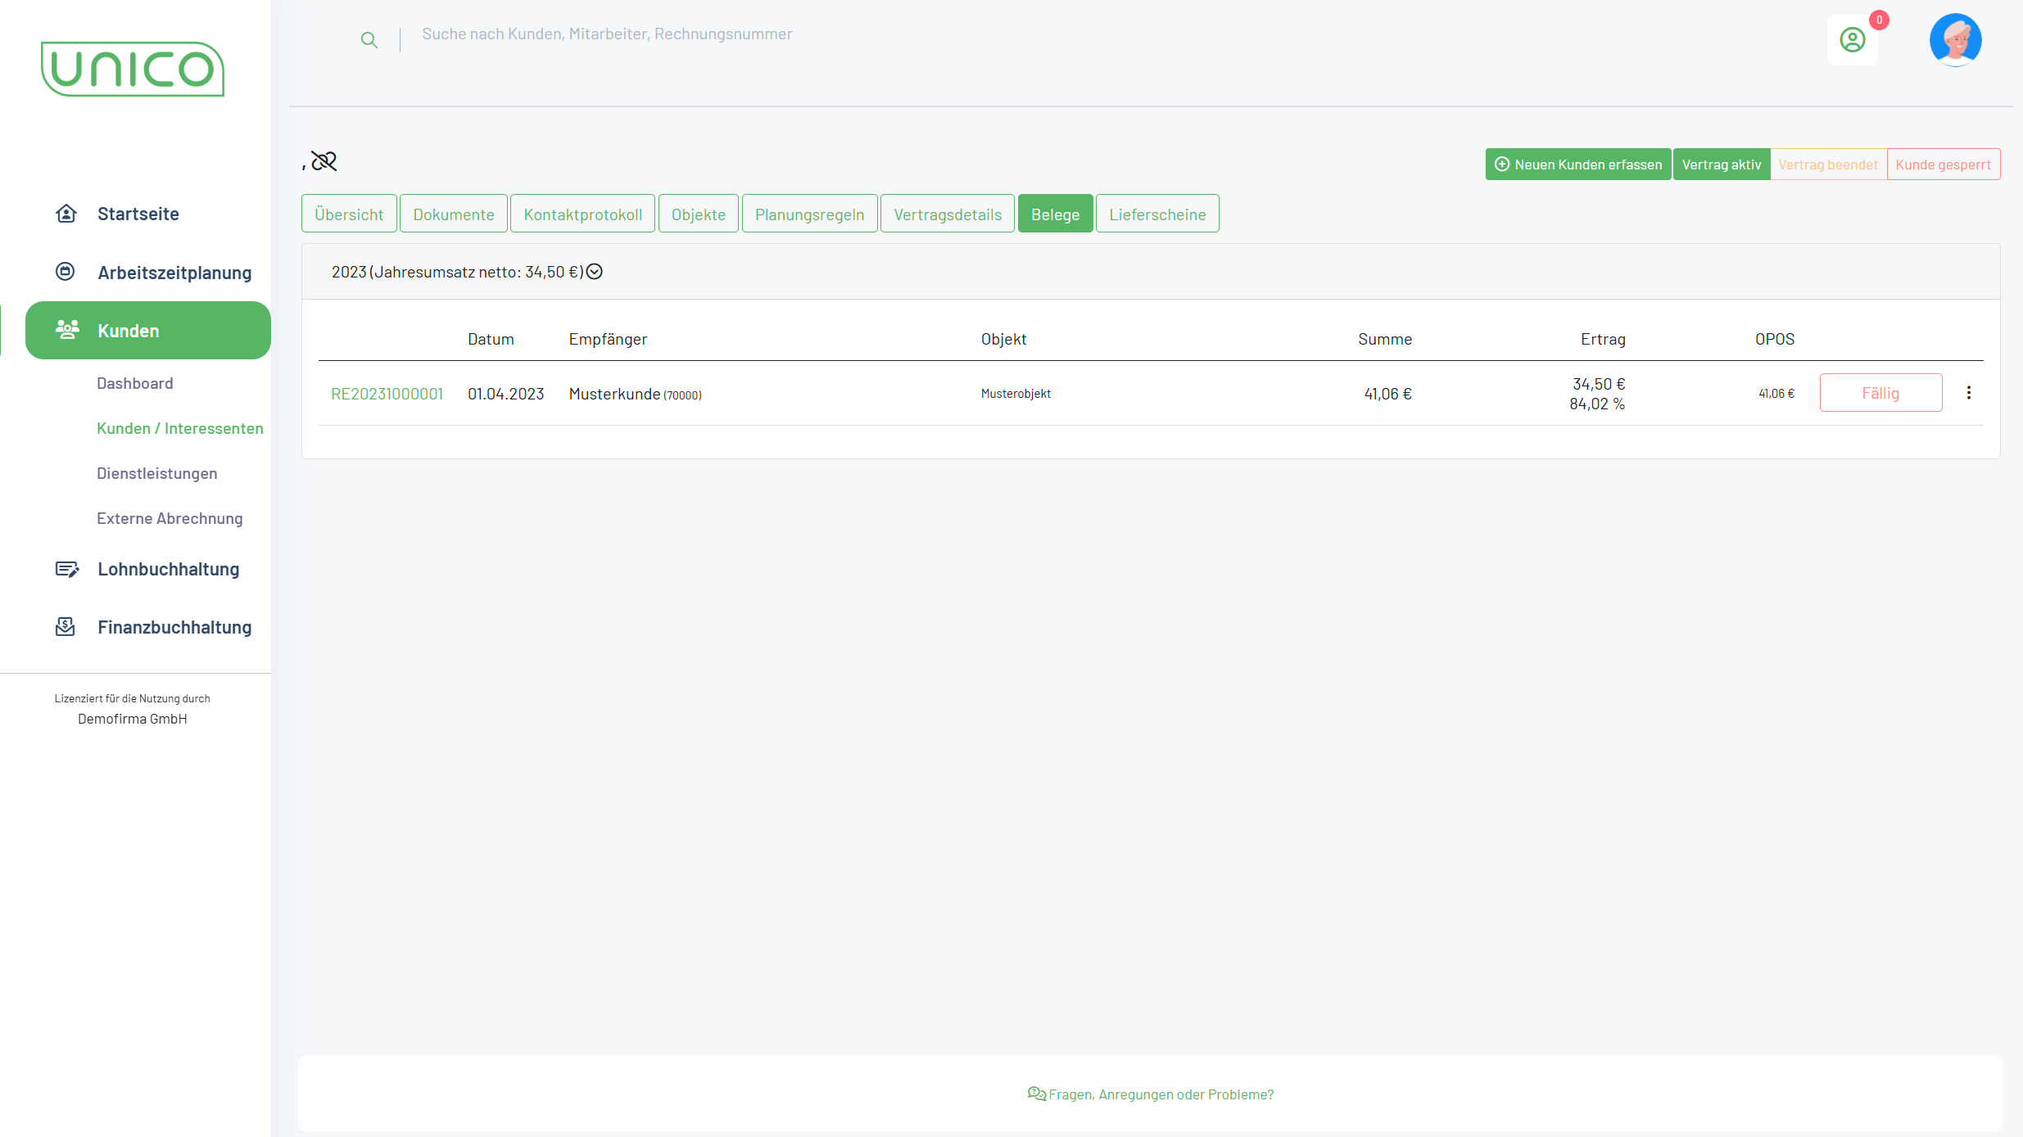
Task: Open Finanzbuchhaltung from sidebar
Action: (174, 627)
